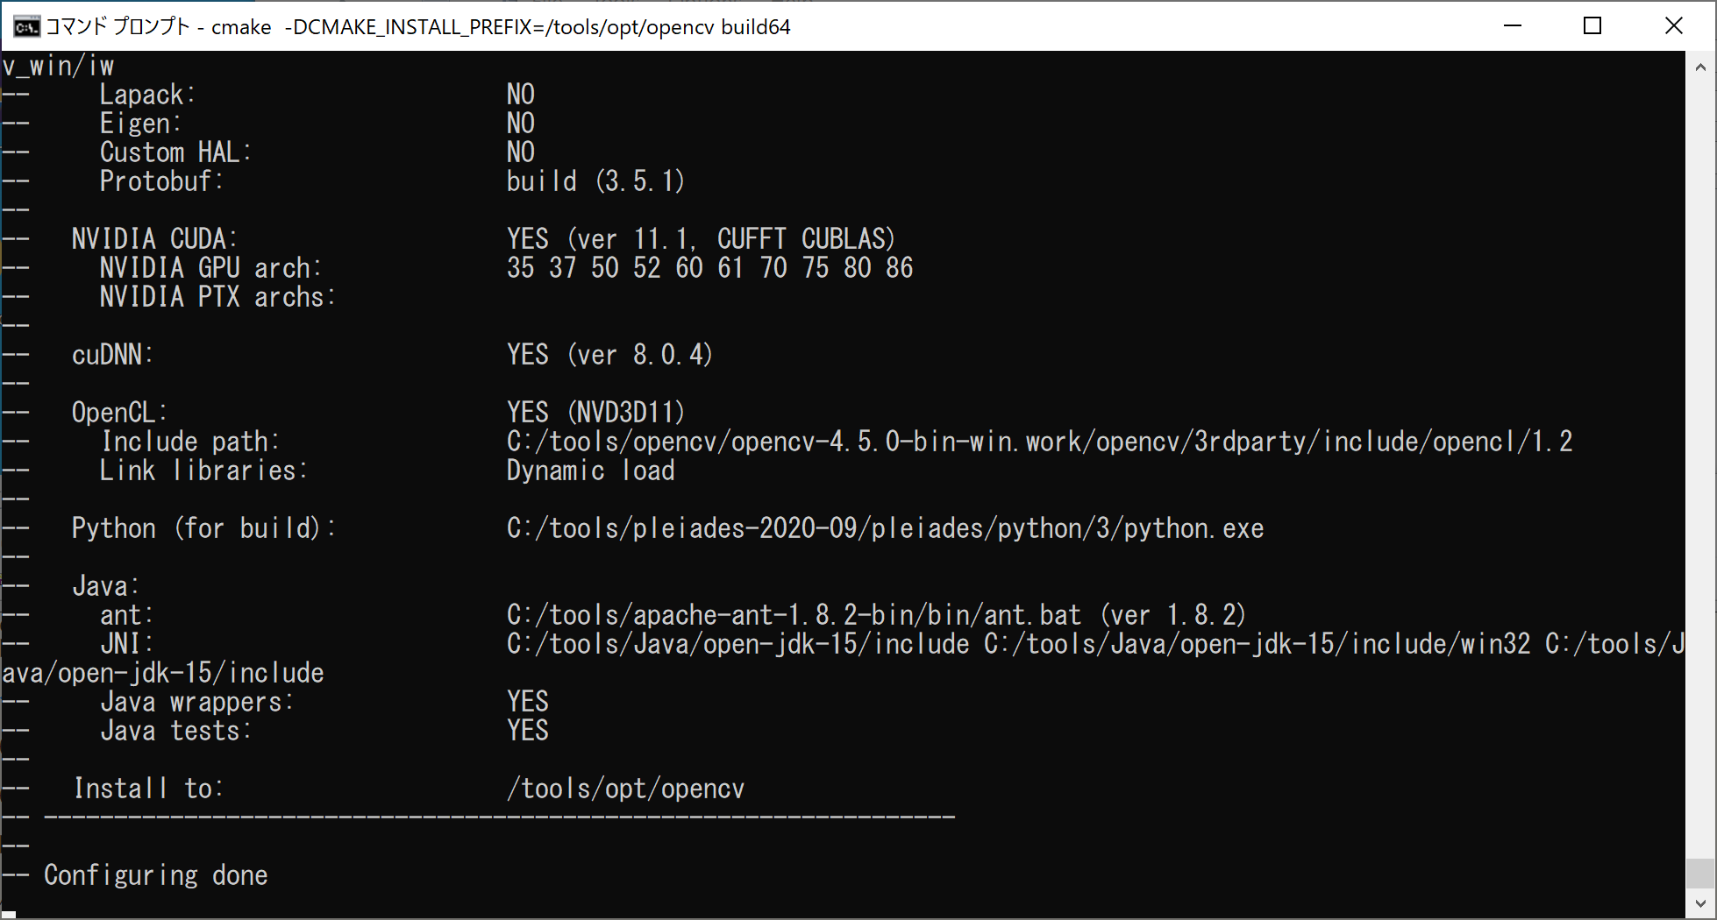The width and height of the screenshot is (1717, 920).
Task: Click the 'Java wrappers:' label
Action: (x=196, y=702)
